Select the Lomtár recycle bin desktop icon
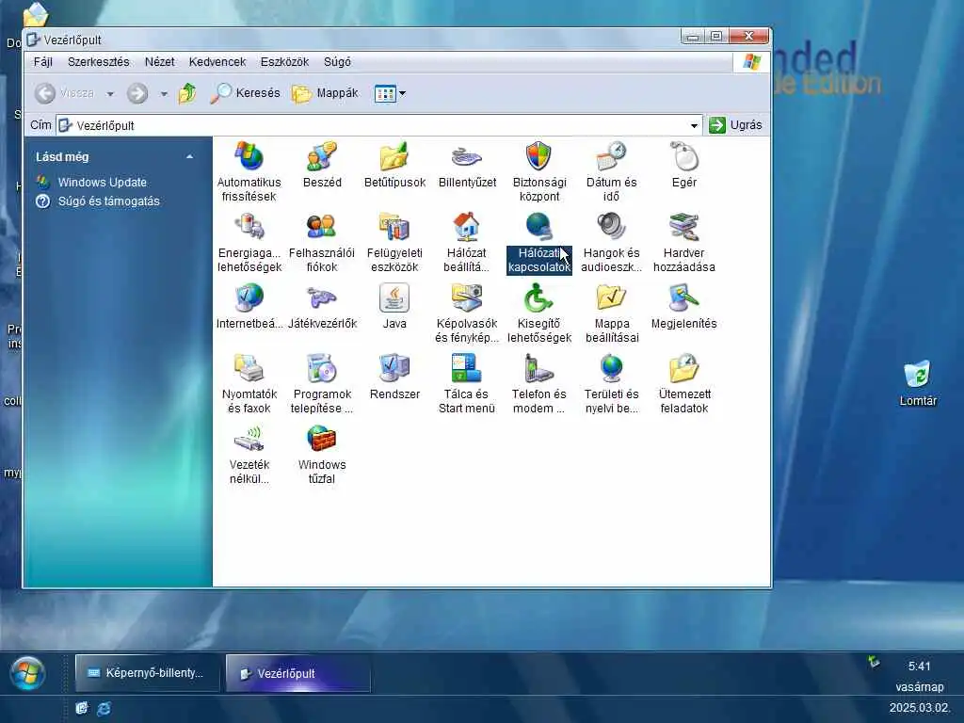The width and height of the screenshot is (964, 723). point(917,384)
